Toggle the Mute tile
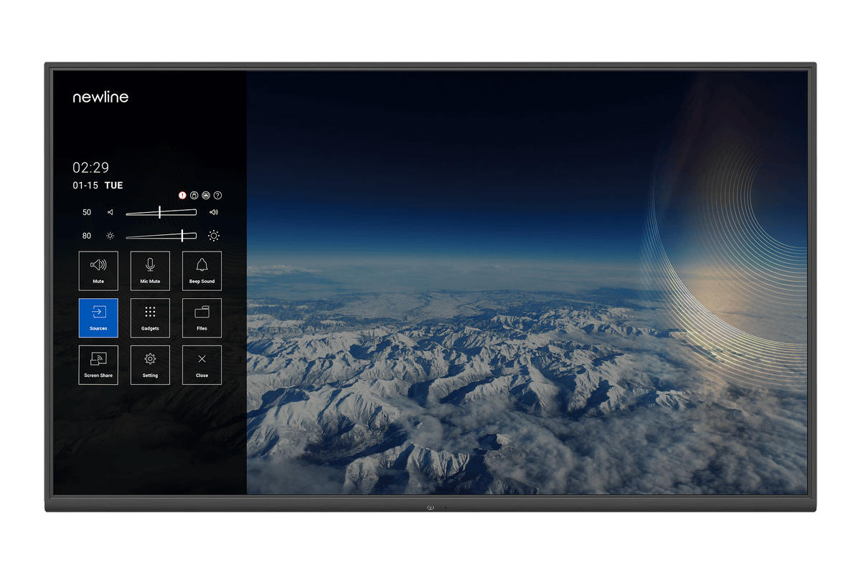Viewport: 861px width, 574px height. coord(98,271)
